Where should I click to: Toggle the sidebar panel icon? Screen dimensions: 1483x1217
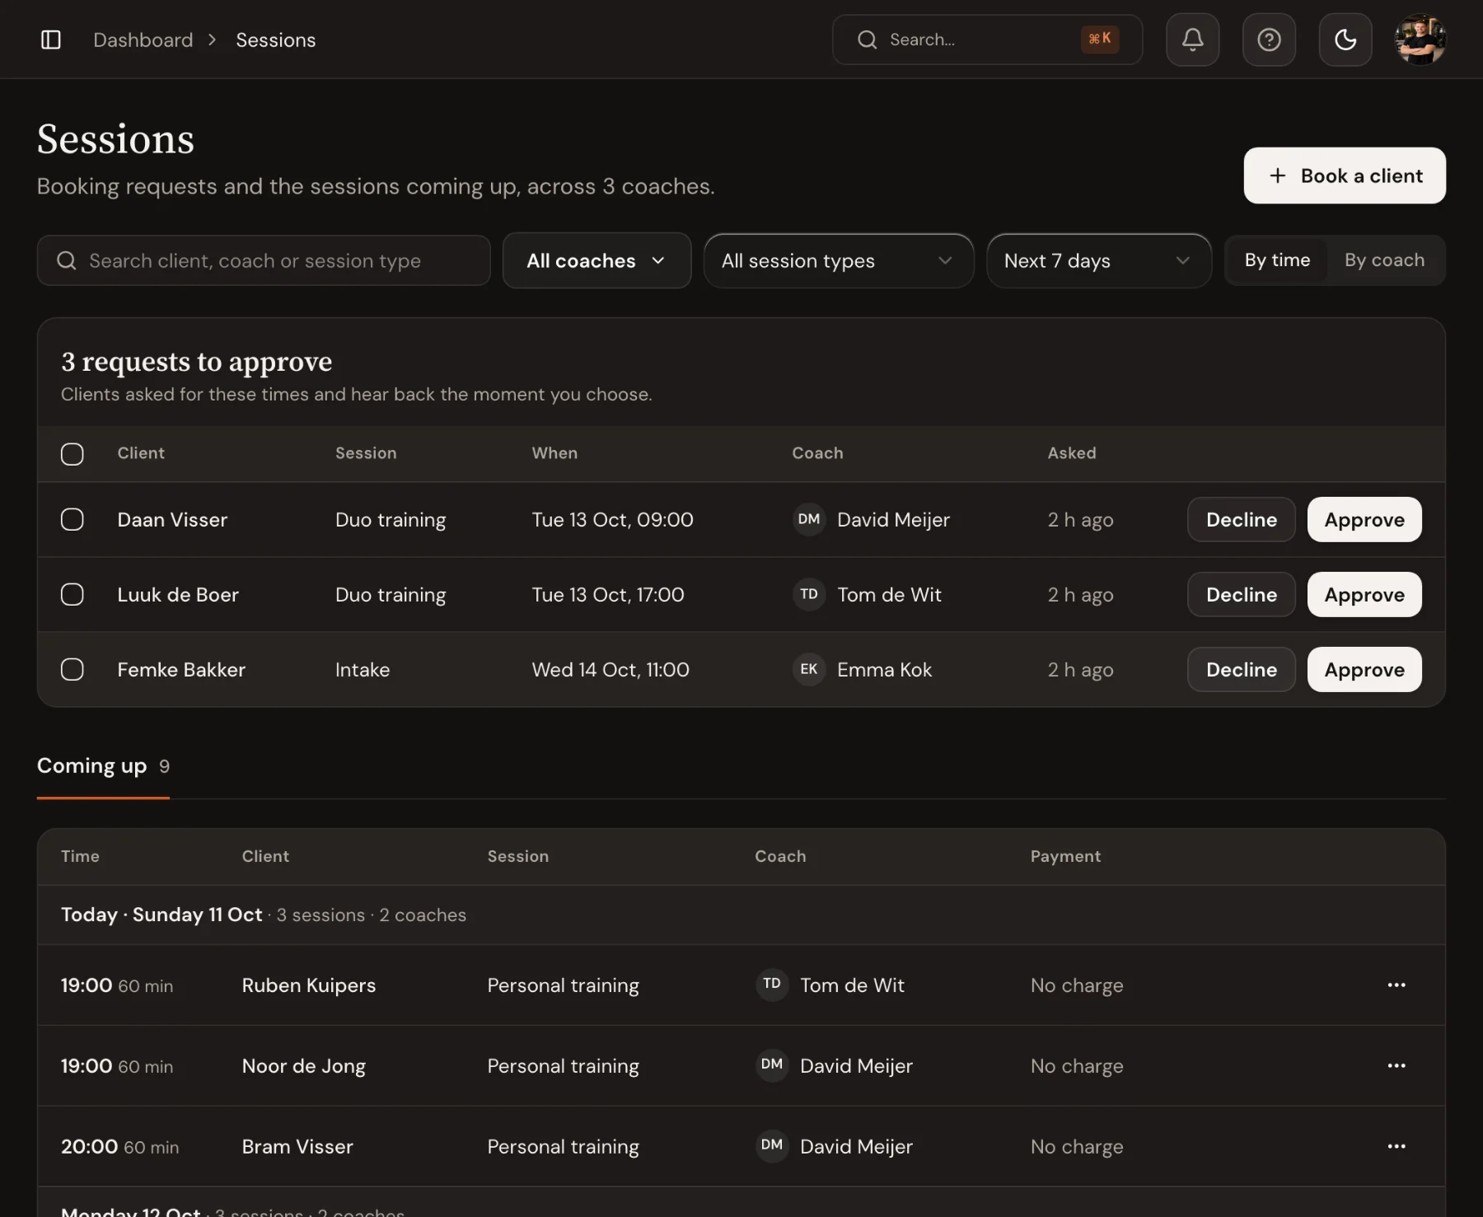pyautogui.click(x=51, y=40)
